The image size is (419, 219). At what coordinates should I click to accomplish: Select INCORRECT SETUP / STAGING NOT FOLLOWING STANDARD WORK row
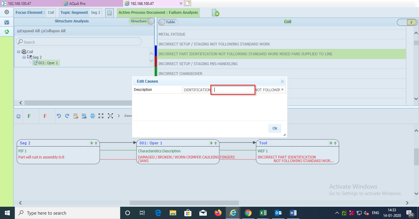[x=282, y=44]
